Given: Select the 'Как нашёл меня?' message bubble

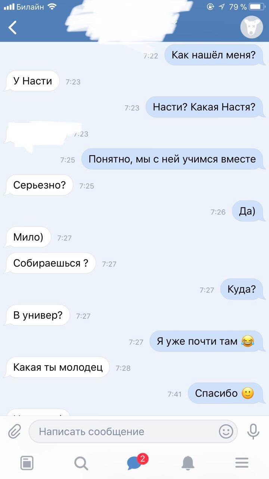Looking at the screenshot, I should click(214, 55).
